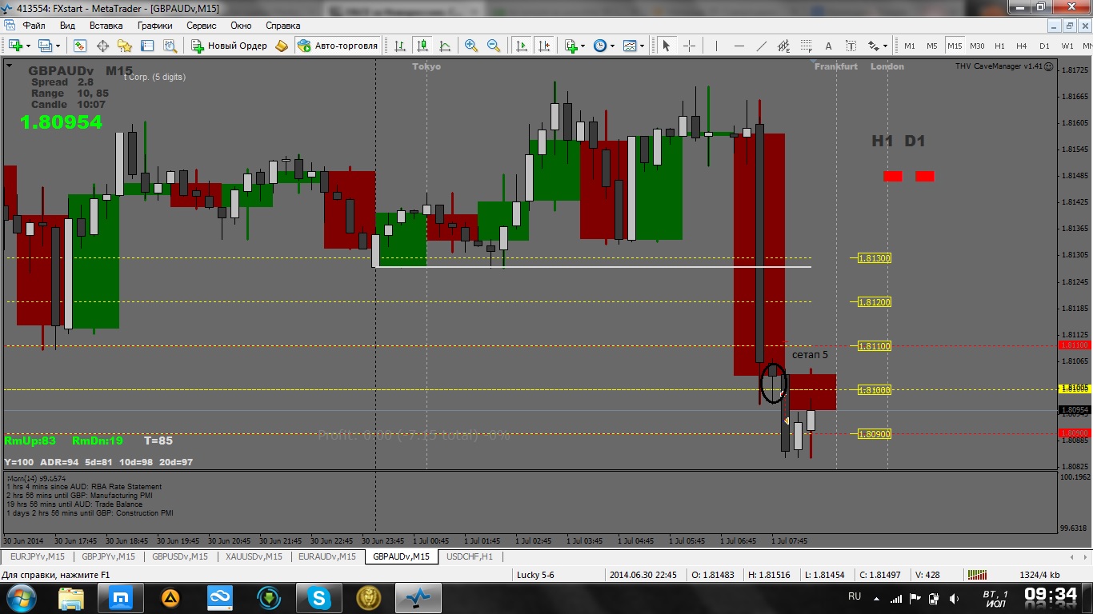Image resolution: width=1093 pixels, height=614 pixels.
Task: Select the Crosshair tool
Action: click(x=689, y=46)
